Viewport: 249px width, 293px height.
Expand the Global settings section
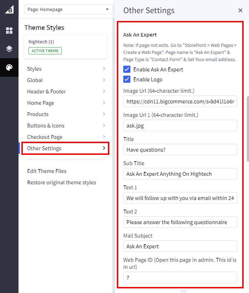click(66, 80)
